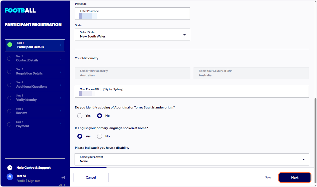Click the Step 7 Payment circle icon
Image resolution: width=317 pixels, height=187 pixels.
(9, 124)
